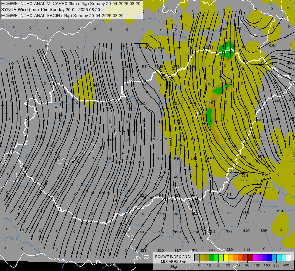Click the map value 18.5

point(228,195)
